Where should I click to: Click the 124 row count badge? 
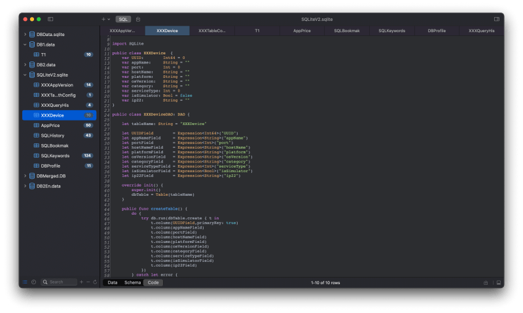tap(88, 155)
